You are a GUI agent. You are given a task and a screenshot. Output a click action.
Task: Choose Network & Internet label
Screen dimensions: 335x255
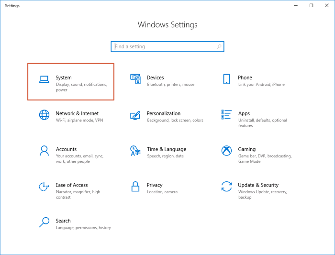[77, 113]
